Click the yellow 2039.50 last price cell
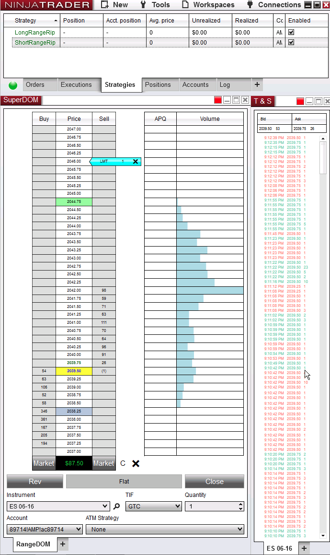 pyautogui.click(x=74, y=371)
